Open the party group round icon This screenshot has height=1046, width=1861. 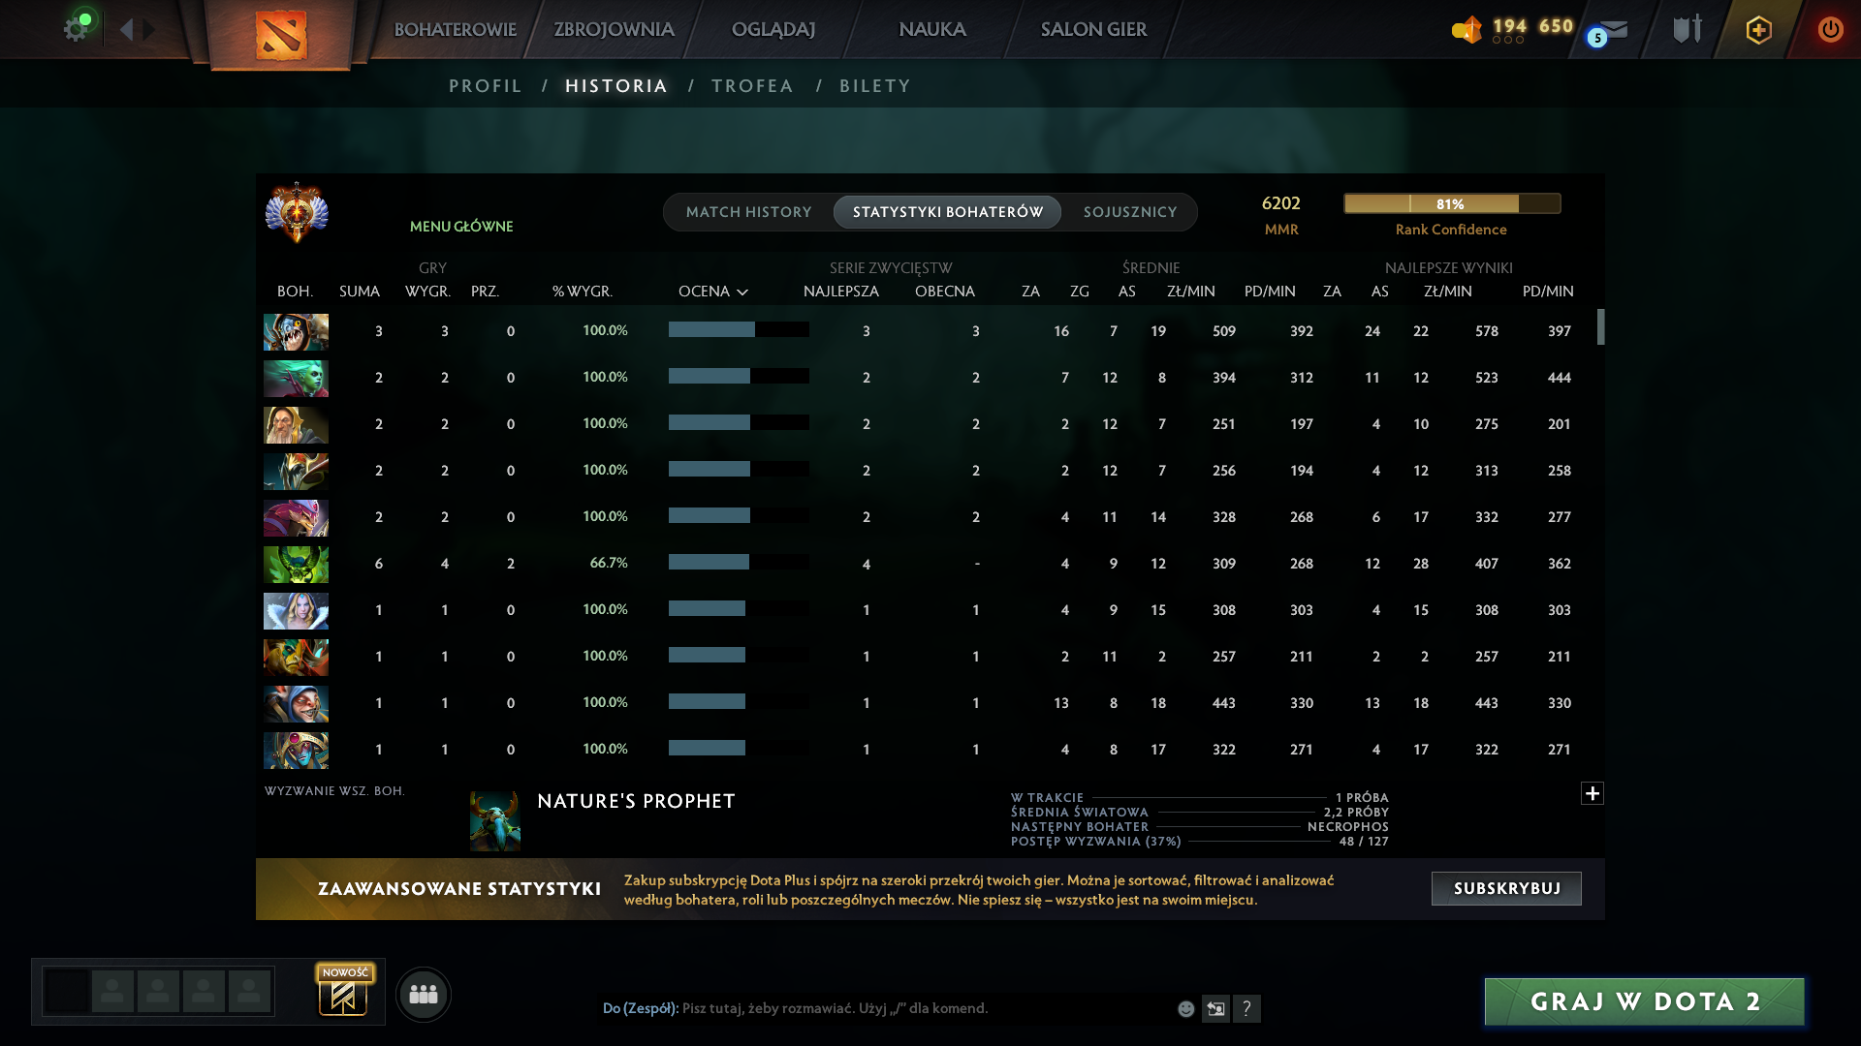click(x=424, y=994)
